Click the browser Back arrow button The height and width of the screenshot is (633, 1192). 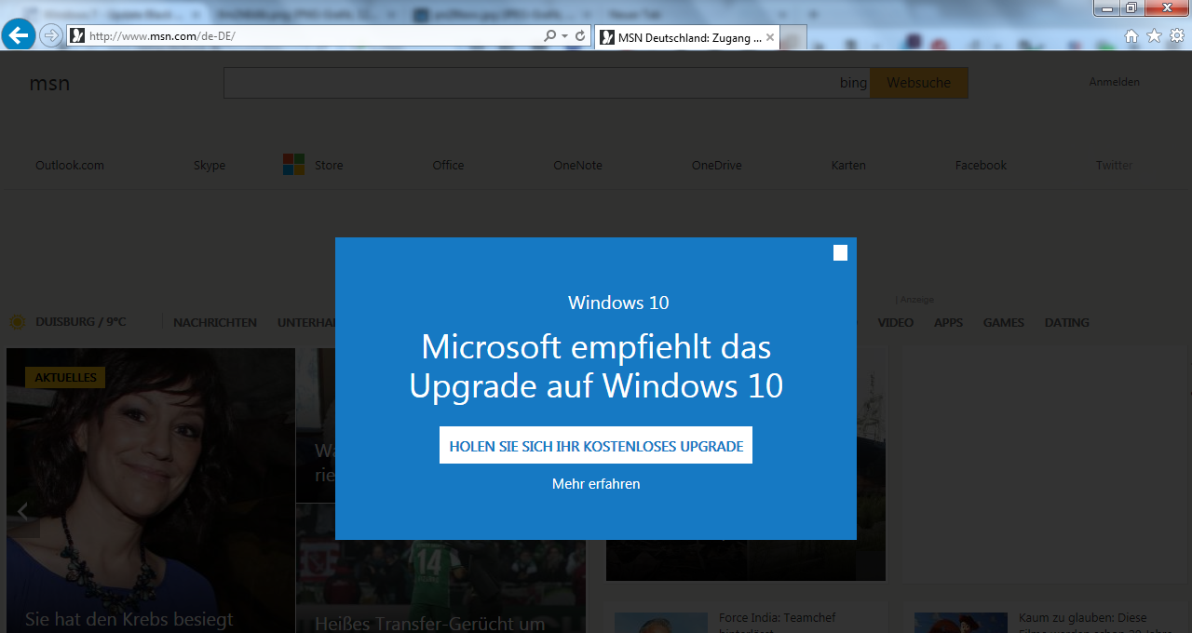point(19,35)
